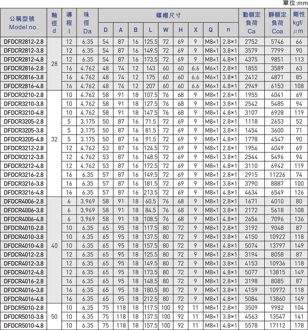Select the DFDCR3216-4.8 model cell
The width and height of the screenshot is (308, 330).
tap(24, 192)
